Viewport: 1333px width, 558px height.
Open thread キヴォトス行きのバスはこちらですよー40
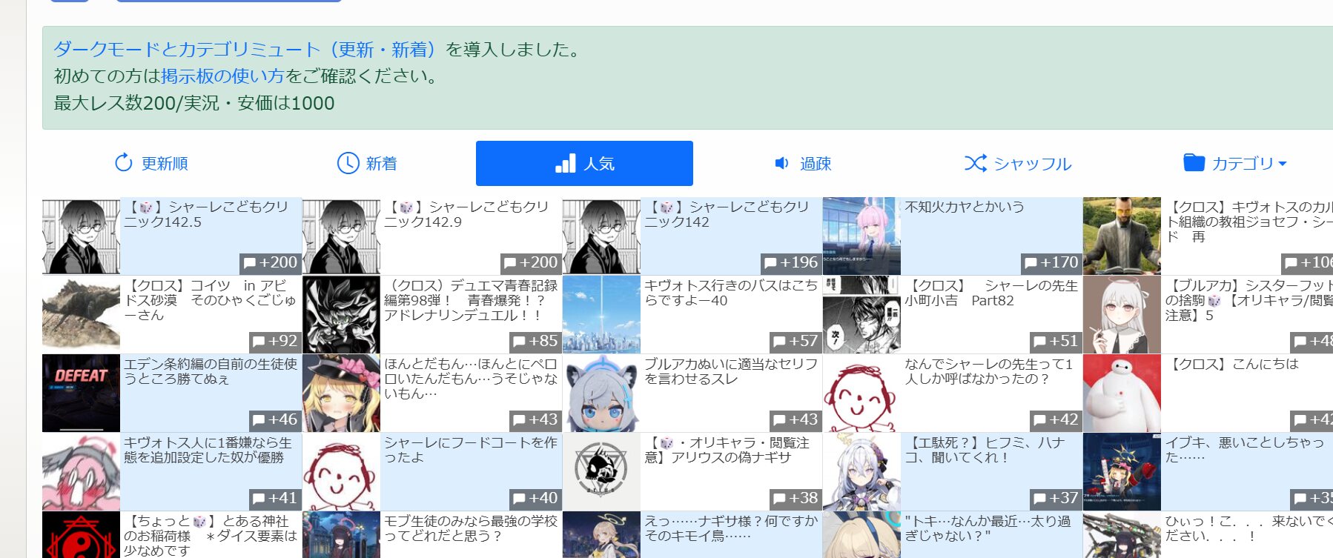click(x=731, y=293)
